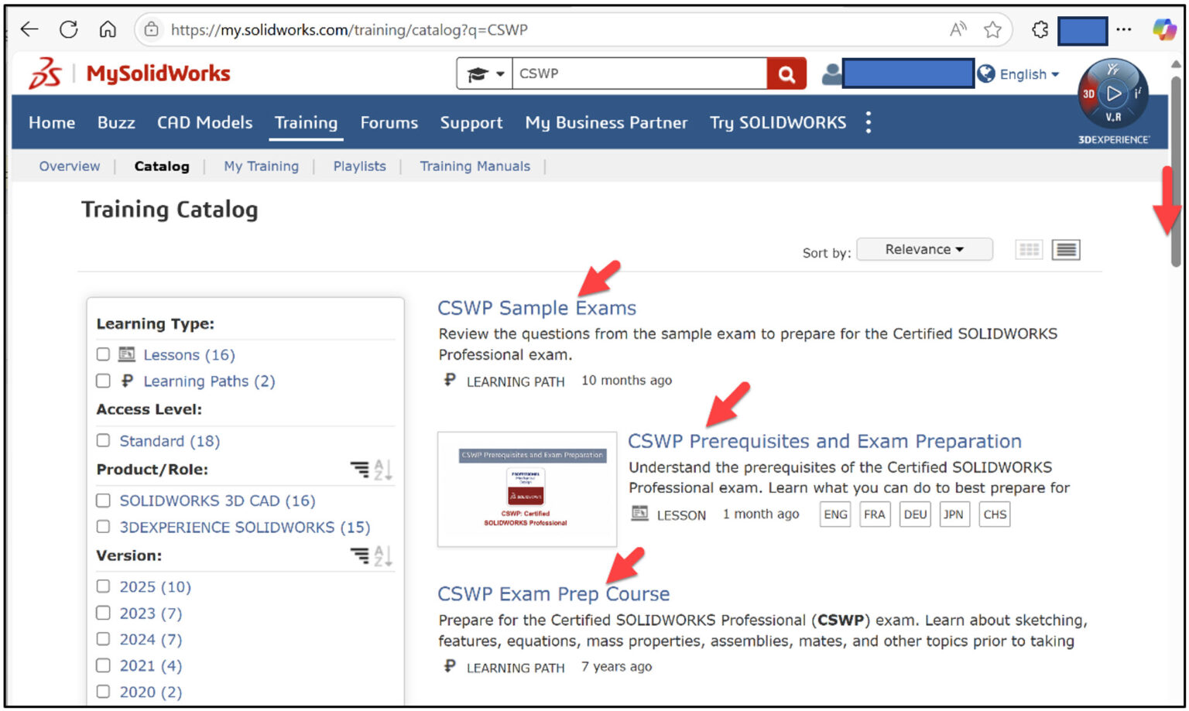Image resolution: width=1189 pixels, height=711 pixels.
Task: Click the browser favorites star icon
Action: tap(992, 29)
